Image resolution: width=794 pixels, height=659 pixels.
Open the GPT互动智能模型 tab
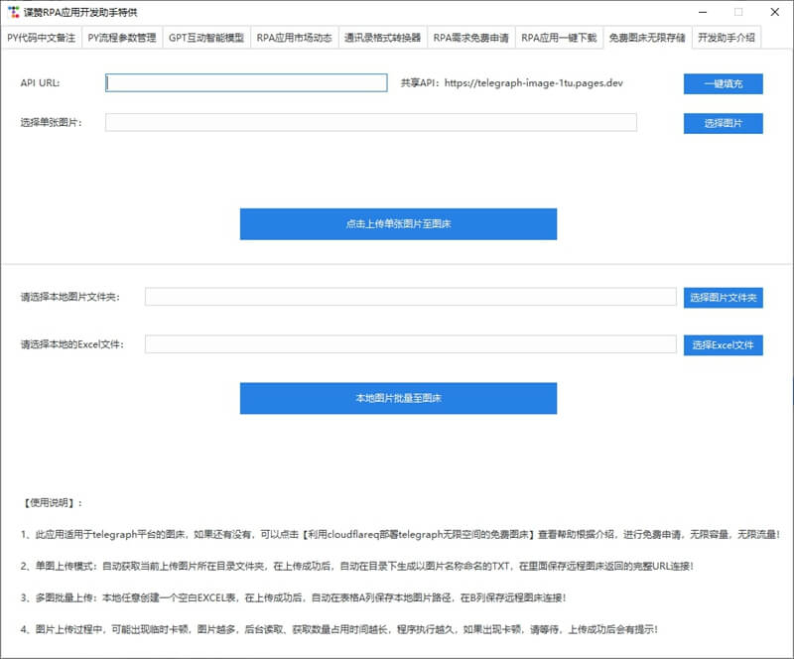(x=206, y=38)
